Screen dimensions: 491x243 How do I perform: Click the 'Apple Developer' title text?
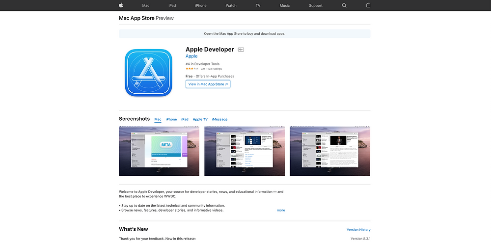click(210, 50)
